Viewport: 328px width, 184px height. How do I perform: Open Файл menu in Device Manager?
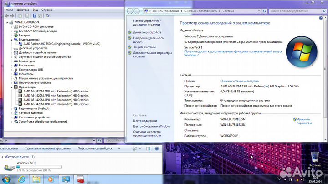pyautogui.click(x=10, y=10)
